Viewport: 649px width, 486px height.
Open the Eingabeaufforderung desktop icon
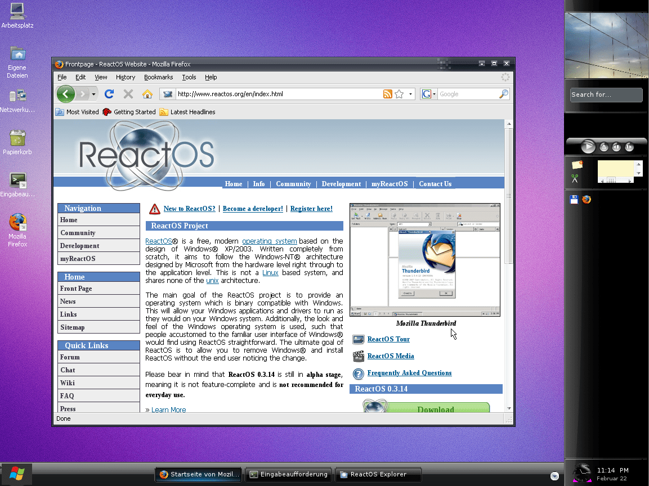[17, 185]
